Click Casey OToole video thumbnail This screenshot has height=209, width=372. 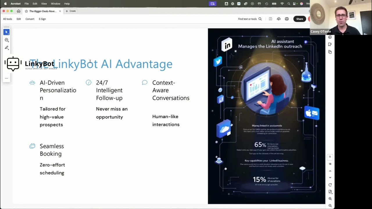click(341, 17)
